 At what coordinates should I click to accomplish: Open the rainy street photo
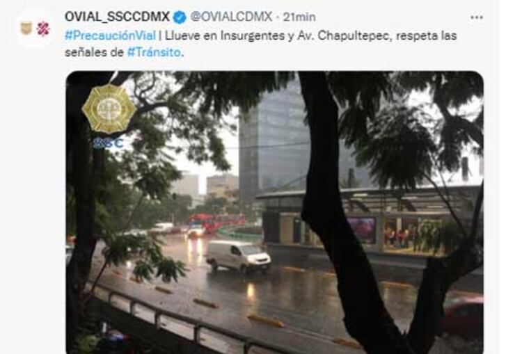pos(275,212)
